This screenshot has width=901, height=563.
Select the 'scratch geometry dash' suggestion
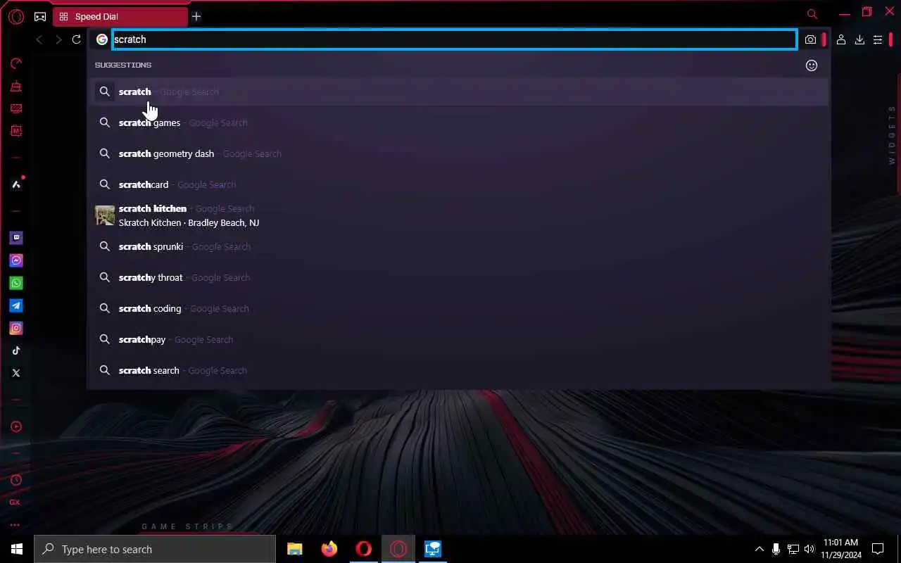tap(460, 153)
